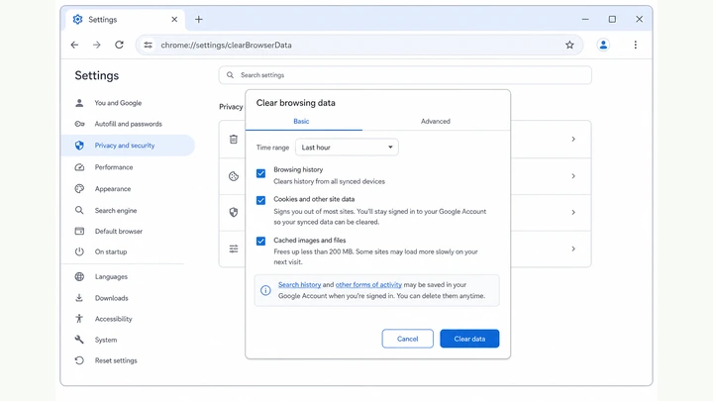Open site information icon in address bar

148,45
